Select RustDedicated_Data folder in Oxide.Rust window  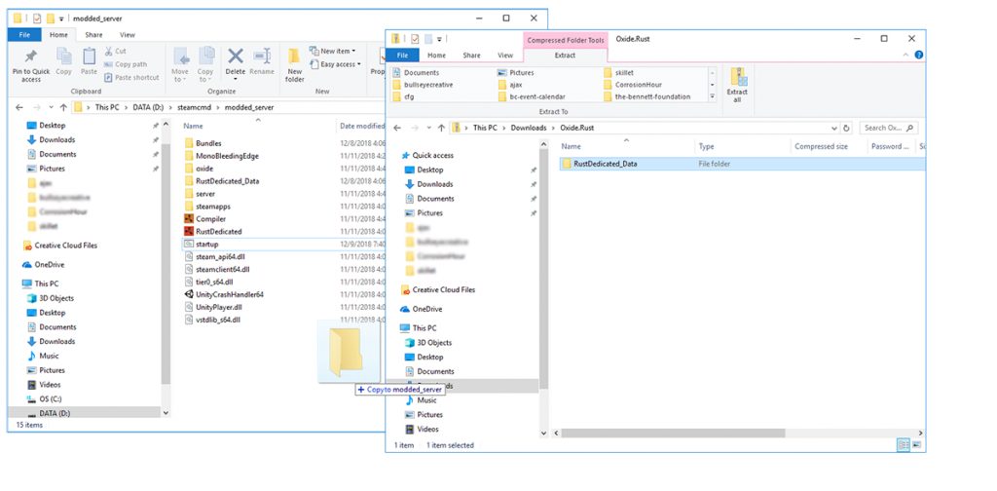pos(605,164)
